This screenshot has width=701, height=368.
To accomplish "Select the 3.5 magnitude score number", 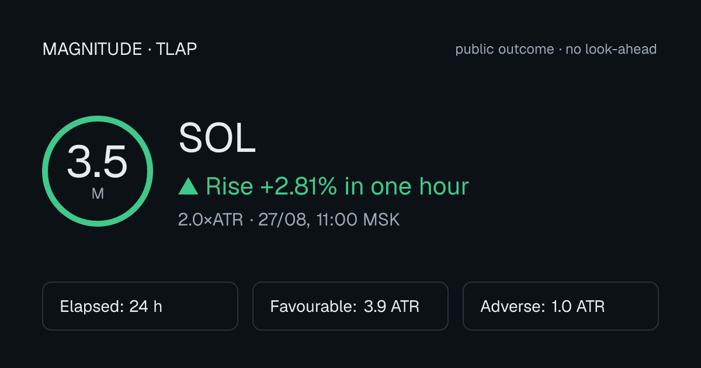I will [x=97, y=162].
